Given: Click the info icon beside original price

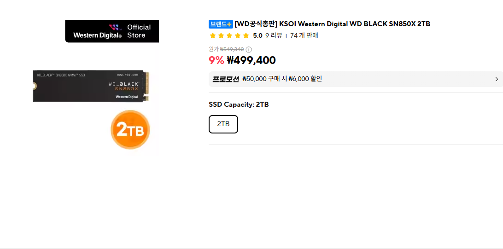Looking at the screenshot, I should 249,50.
